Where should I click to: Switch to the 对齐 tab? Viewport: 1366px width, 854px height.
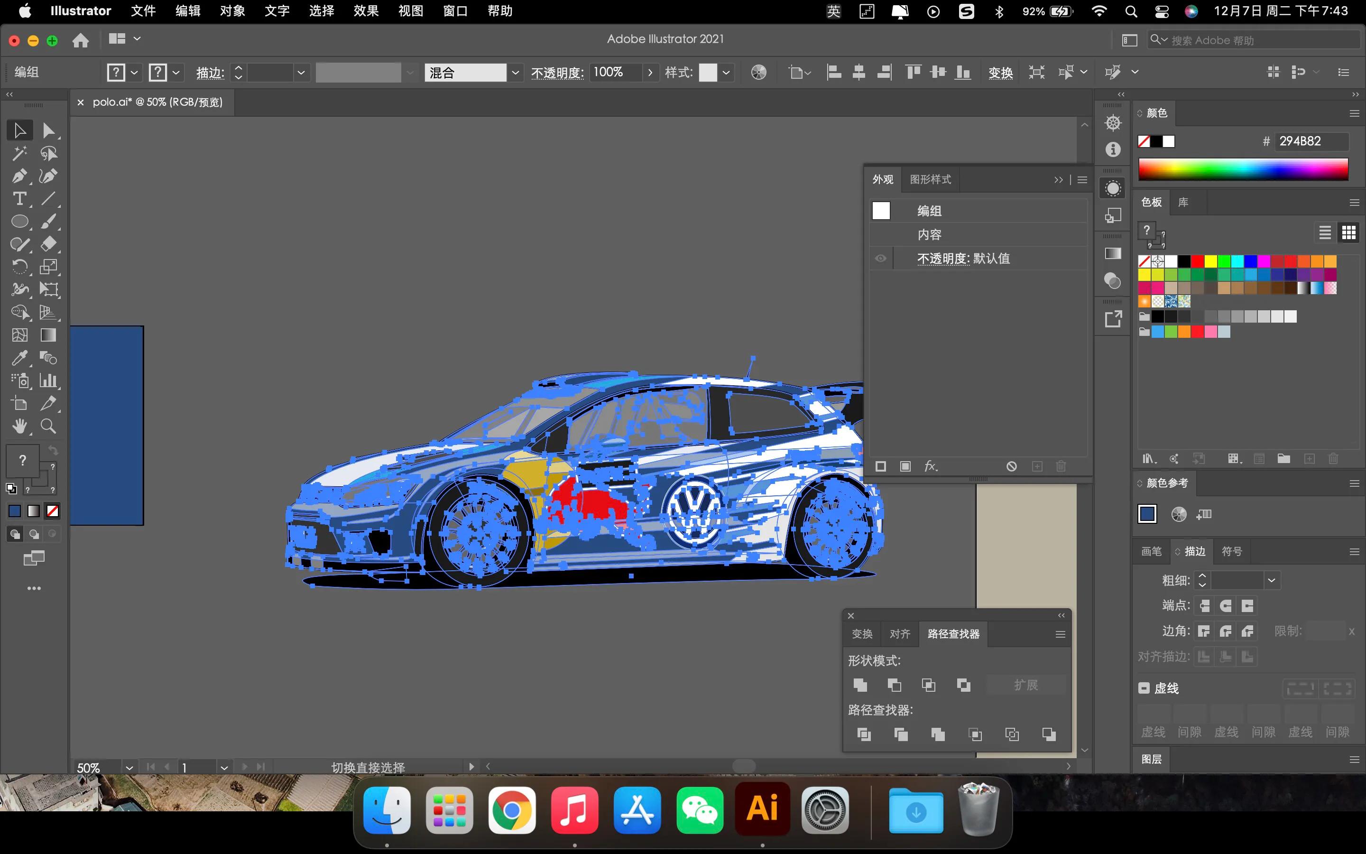[900, 634]
